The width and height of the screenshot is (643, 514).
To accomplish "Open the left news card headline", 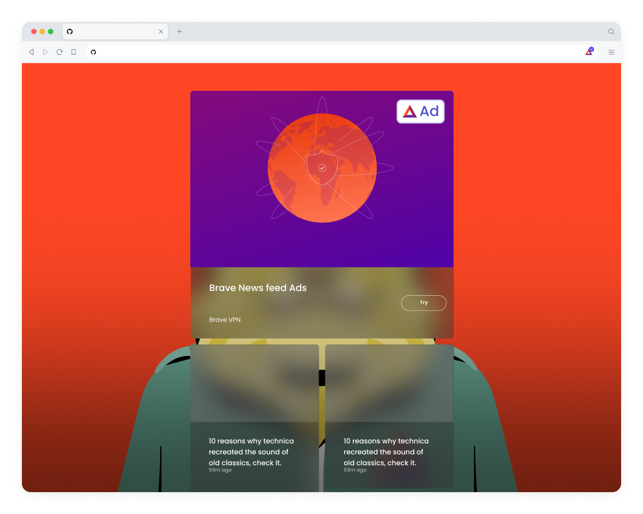I will [251, 452].
